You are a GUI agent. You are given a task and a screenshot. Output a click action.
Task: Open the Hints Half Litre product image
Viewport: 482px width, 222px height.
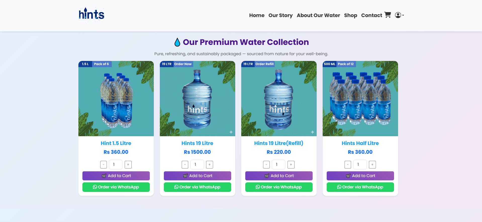point(360,99)
